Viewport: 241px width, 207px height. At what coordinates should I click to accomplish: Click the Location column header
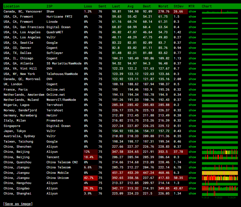tap(12, 6)
